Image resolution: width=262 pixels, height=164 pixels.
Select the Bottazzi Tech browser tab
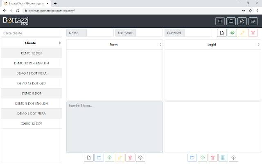click(x=26, y=4)
